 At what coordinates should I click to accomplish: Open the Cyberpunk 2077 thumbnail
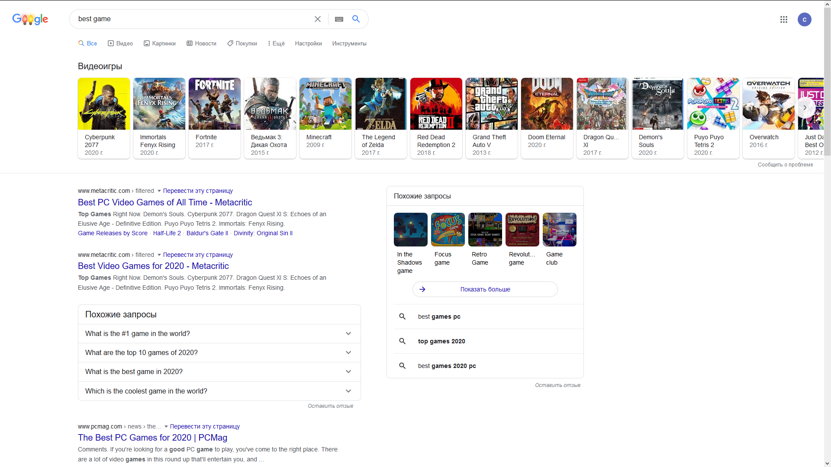(103, 104)
